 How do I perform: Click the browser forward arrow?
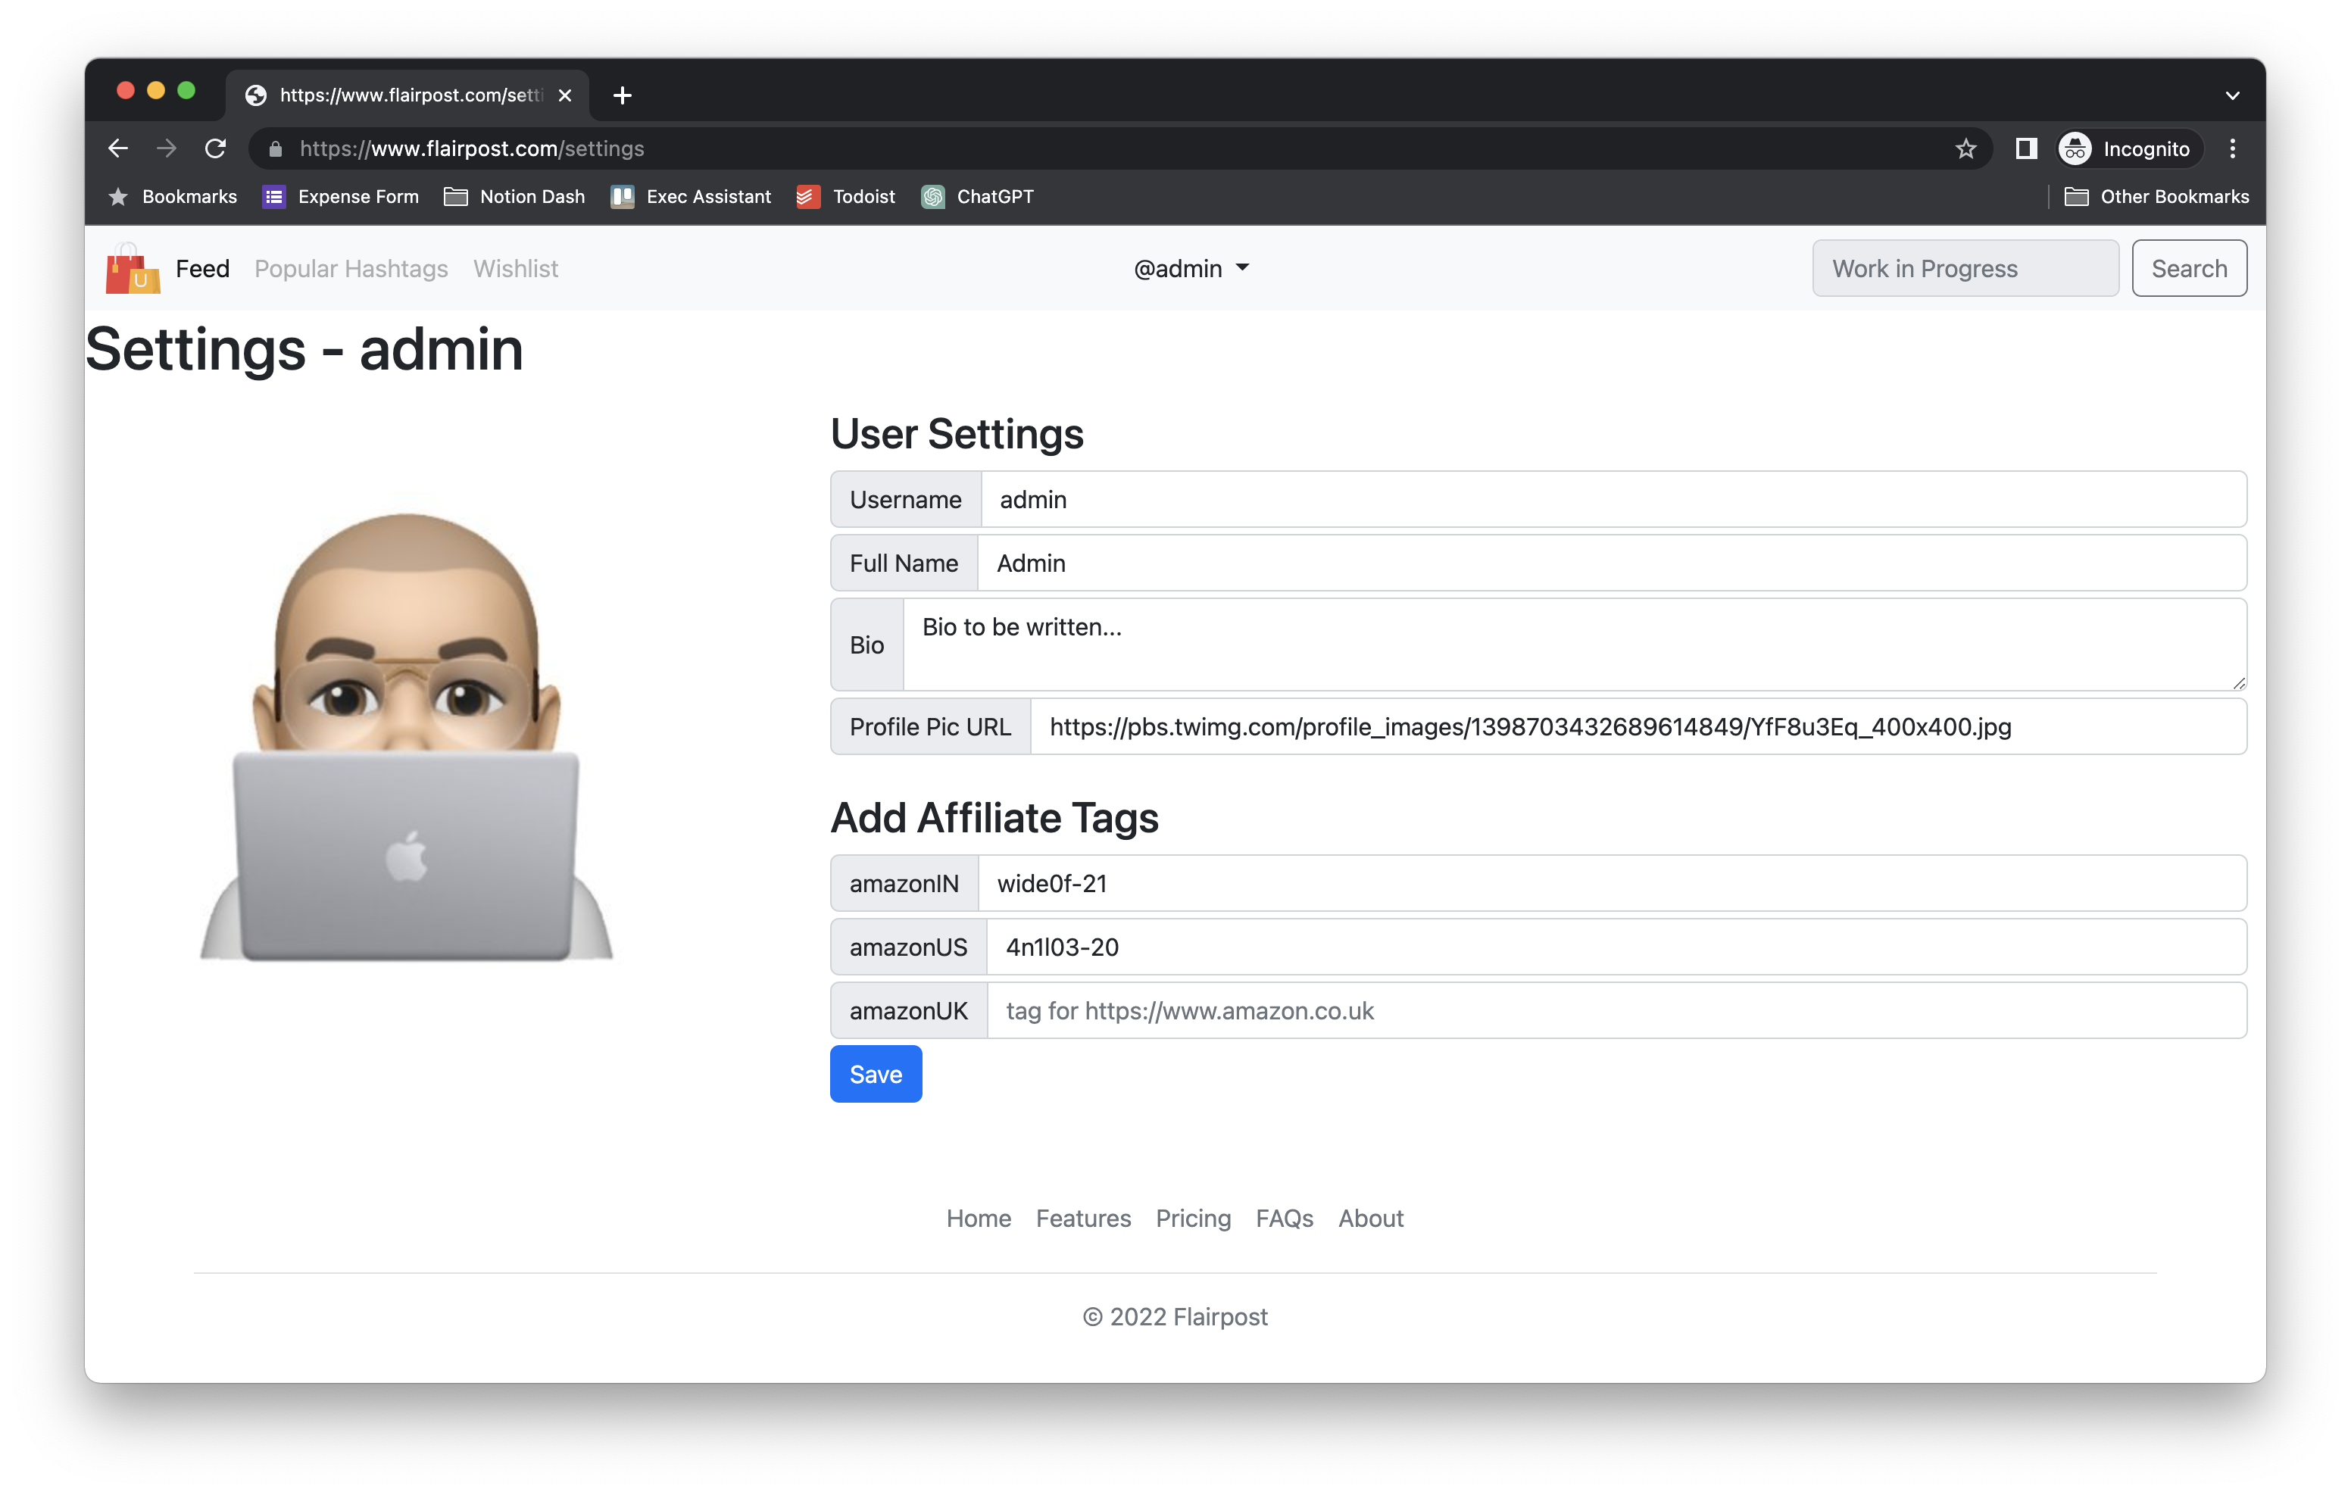166,148
